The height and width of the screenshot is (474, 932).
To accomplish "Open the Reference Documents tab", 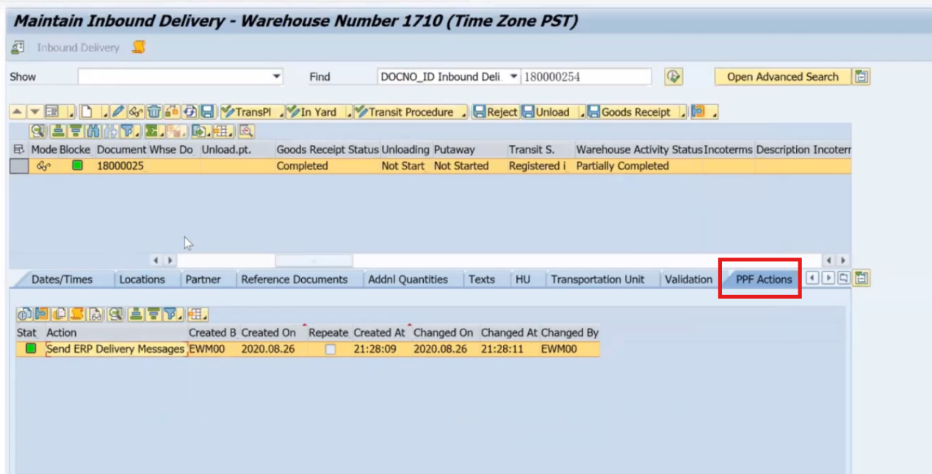I will (294, 279).
